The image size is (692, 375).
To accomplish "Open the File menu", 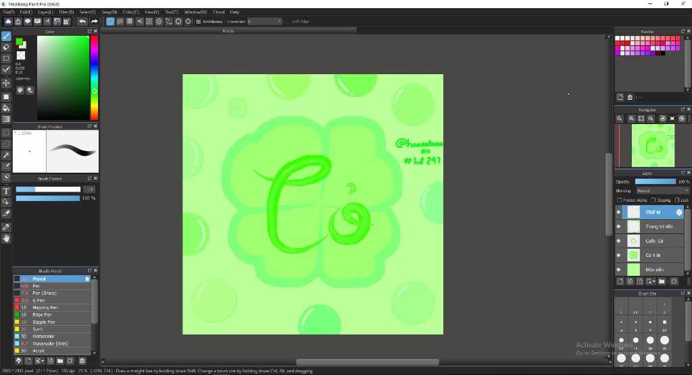I will point(8,12).
